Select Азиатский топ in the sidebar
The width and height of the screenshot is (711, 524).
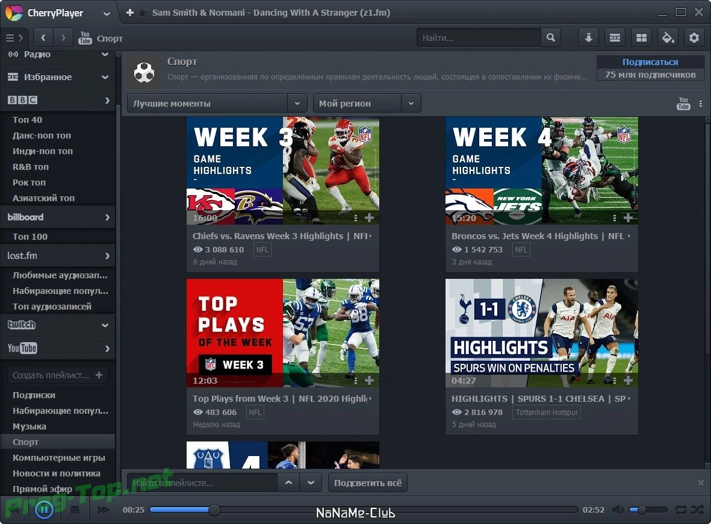coord(43,198)
